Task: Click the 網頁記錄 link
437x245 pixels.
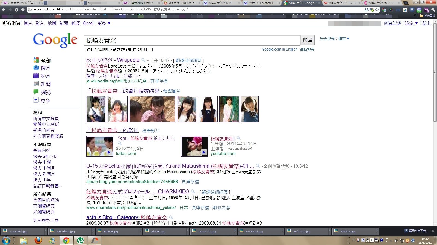Action: 392,23
